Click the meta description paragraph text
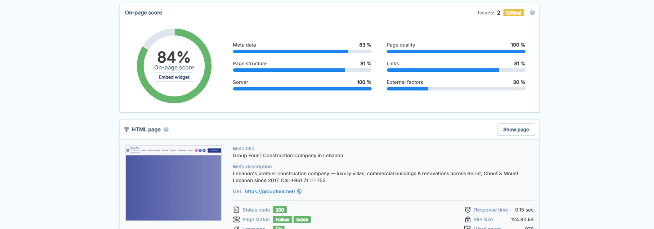The width and height of the screenshot is (654, 229). click(x=376, y=177)
